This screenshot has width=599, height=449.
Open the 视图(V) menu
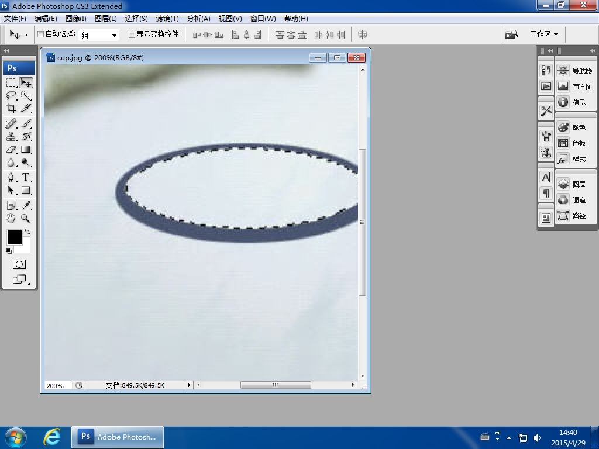(230, 18)
